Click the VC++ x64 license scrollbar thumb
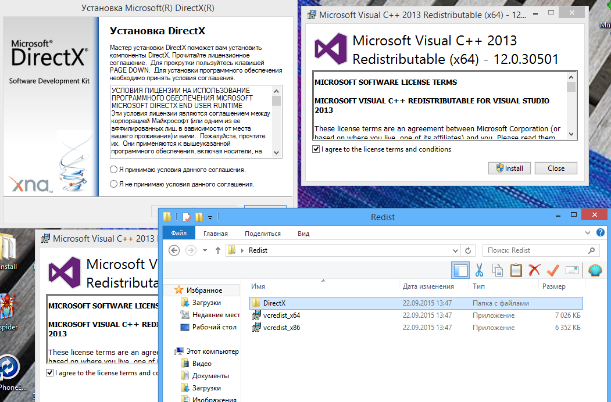This screenshot has height=402, width=611. point(571,87)
